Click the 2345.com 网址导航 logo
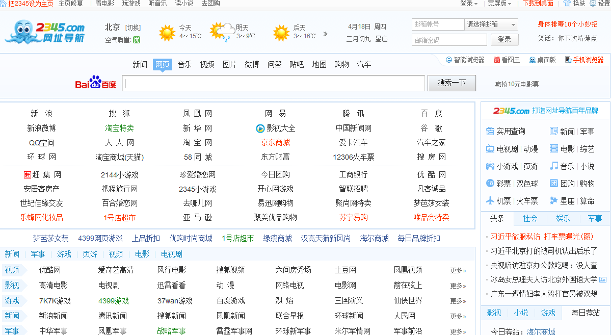The image size is (611, 335). (45, 31)
